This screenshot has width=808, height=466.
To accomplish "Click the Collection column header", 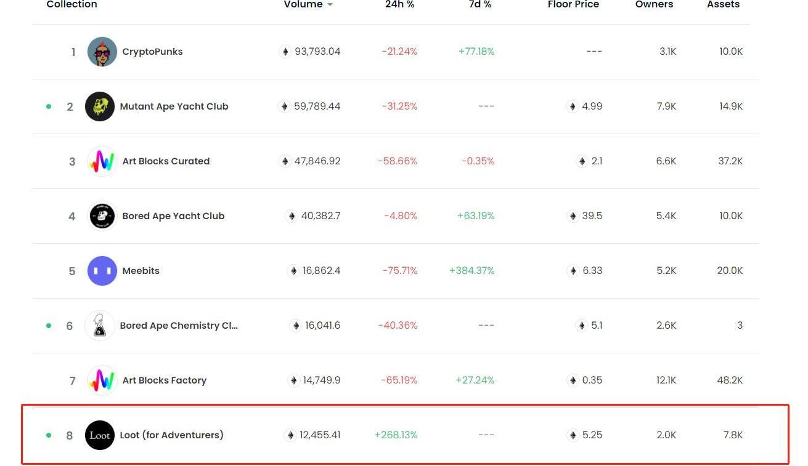I will tap(72, 4).
